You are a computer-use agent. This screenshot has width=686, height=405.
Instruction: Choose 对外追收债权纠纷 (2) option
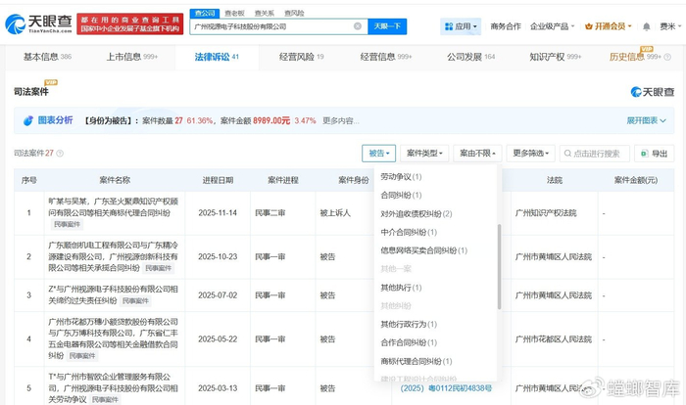pos(416,213)
